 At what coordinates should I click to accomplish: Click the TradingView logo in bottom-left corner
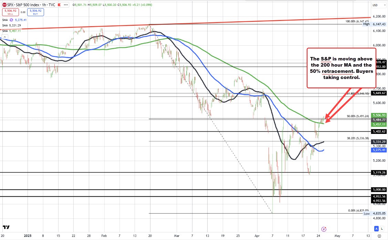point(7,227)
